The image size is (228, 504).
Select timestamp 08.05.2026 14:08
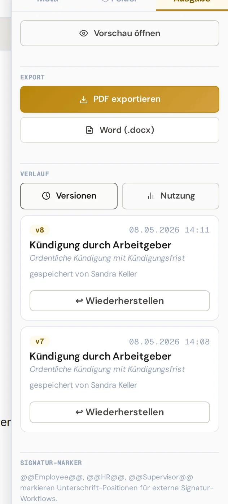coord(169,341)
